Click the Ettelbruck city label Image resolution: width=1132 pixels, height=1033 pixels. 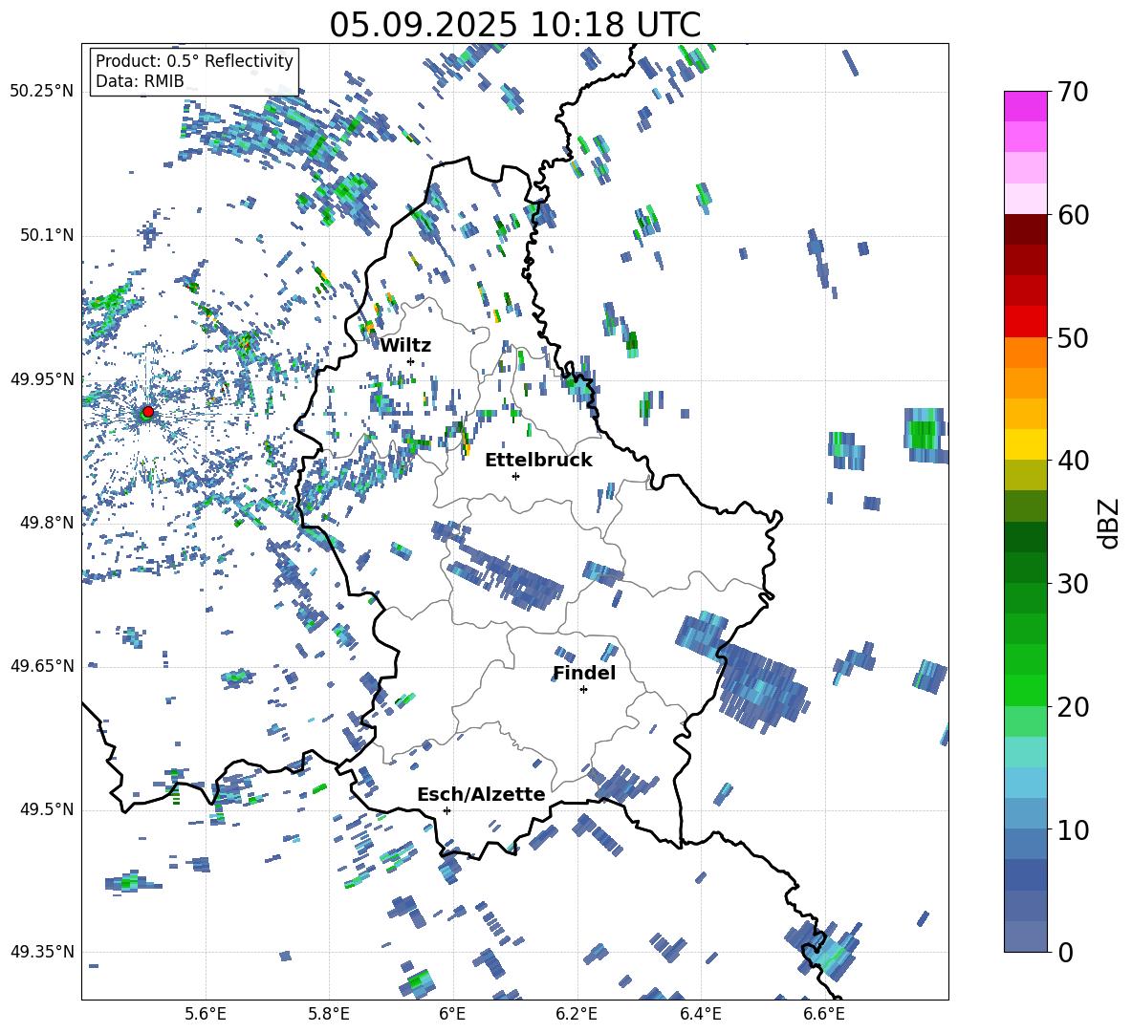pos(538,461)
